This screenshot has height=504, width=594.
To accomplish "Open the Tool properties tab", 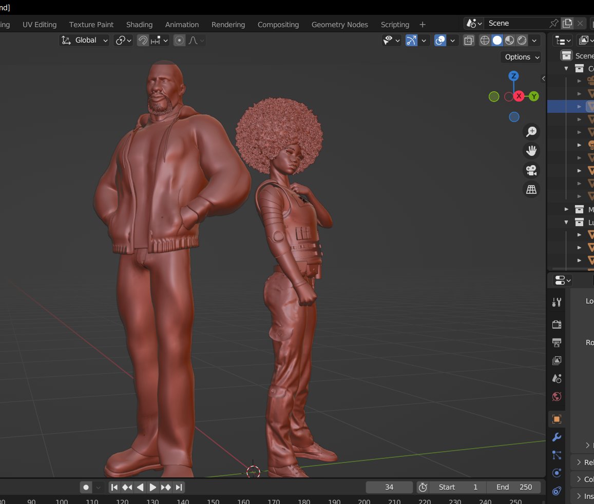I will click(x=557, y=302).
